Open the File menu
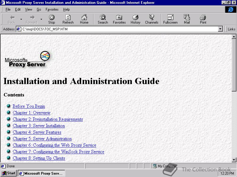Image resolution: width=237 pixels, height=177 pixels. click(x=8, y=9)
